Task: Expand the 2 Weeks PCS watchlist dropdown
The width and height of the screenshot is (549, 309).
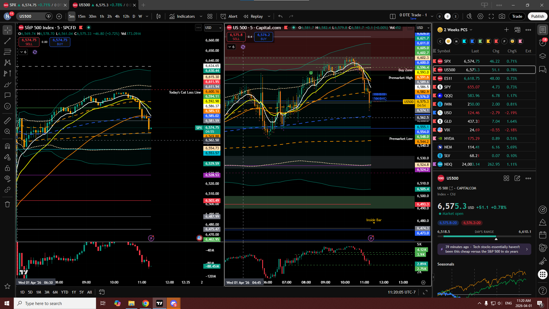Action: [x=471, y=30]
